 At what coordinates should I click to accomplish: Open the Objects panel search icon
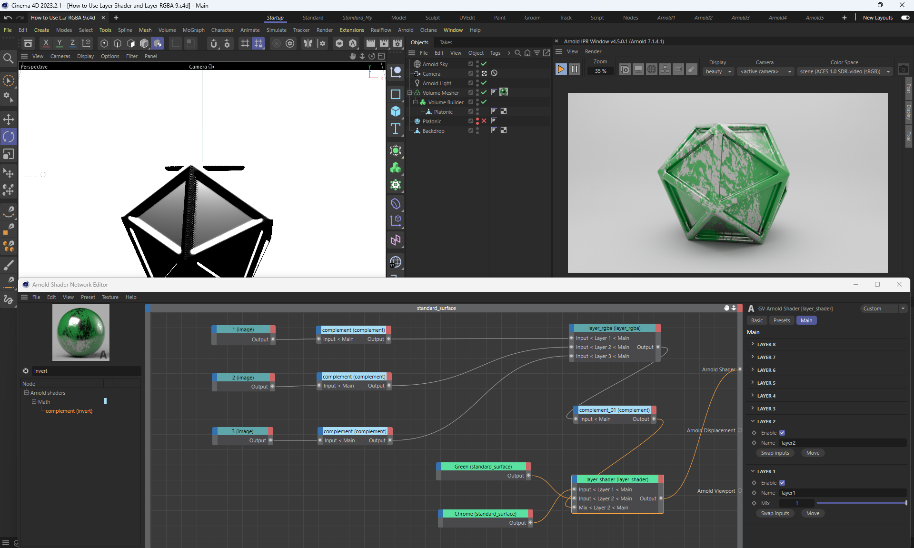tap(518, 53)
